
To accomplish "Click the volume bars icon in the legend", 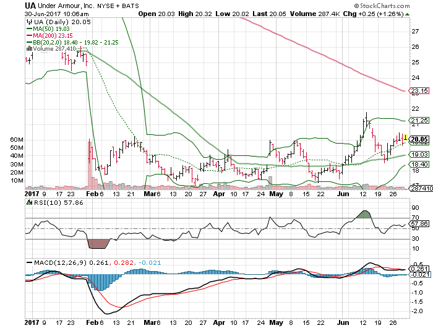I will click(x=29, y=49).
